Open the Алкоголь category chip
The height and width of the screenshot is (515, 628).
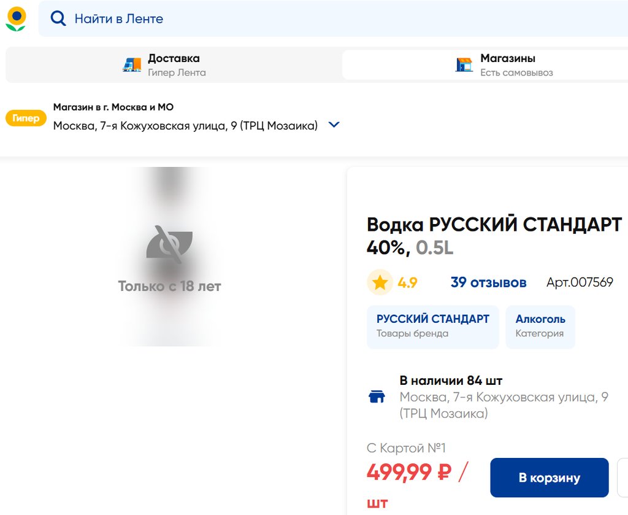540,326
